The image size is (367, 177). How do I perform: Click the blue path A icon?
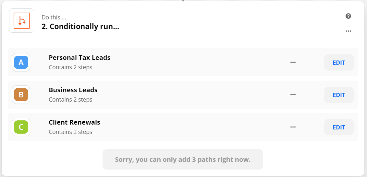point(21,62)
